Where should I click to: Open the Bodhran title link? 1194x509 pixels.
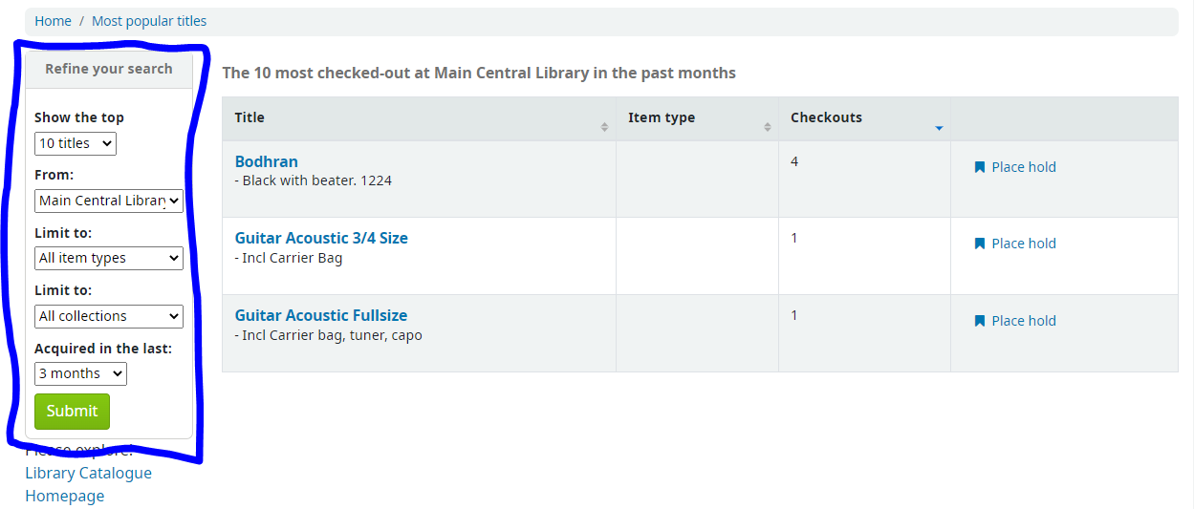267,161
